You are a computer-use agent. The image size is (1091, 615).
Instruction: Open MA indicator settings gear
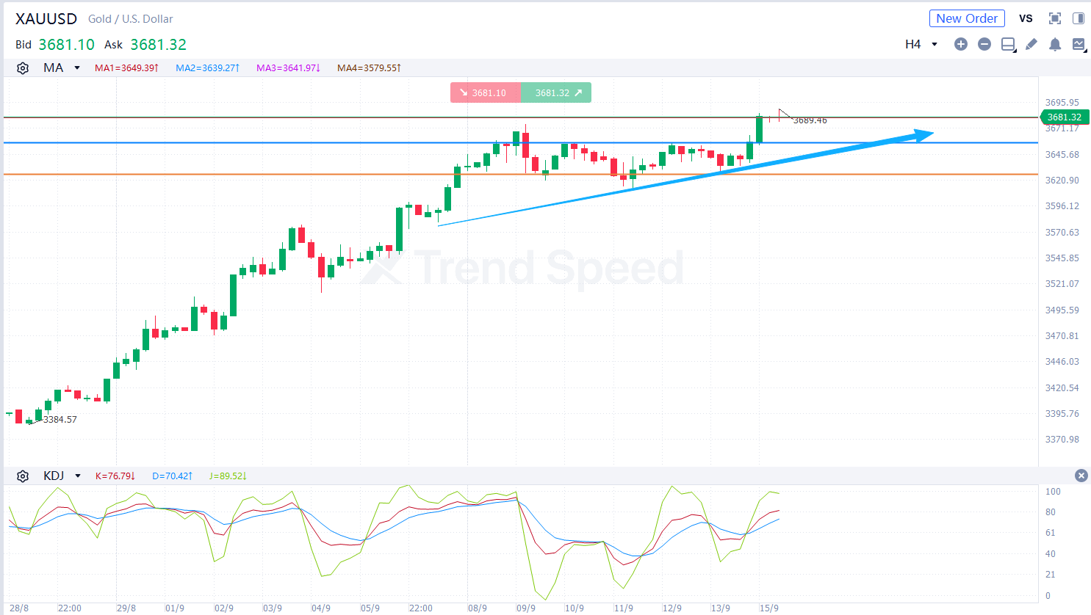pos(23,68)
